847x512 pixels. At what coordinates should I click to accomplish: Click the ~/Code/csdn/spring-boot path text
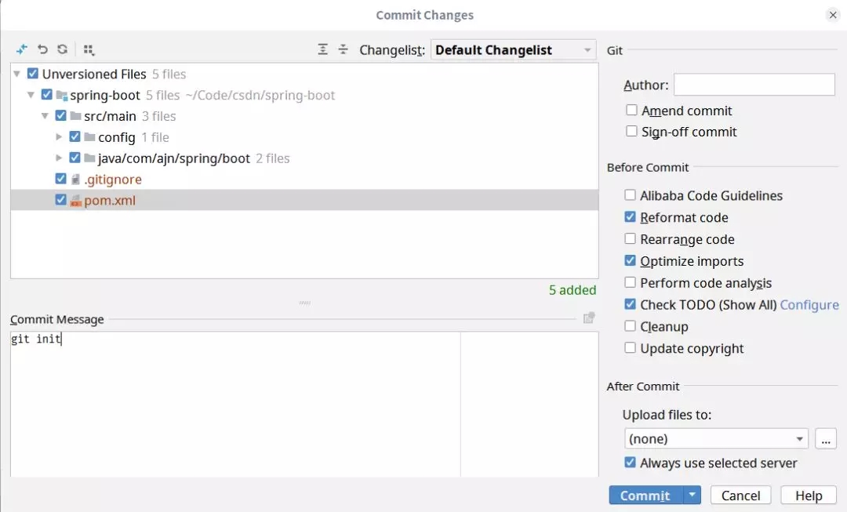[260, 96]
